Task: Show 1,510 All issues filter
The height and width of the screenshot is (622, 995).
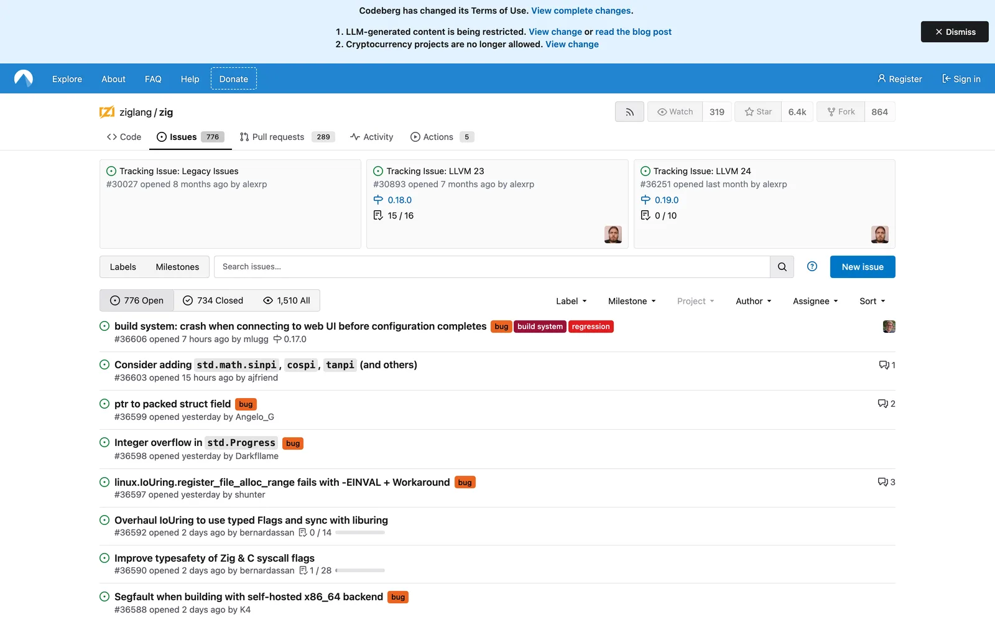Action: 287,300
